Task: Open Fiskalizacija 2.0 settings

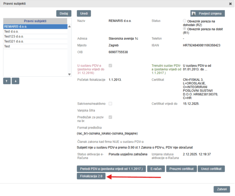Action: [91, 176]
